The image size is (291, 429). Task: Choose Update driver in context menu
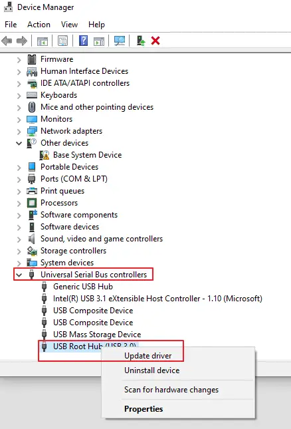click(147, 356)
